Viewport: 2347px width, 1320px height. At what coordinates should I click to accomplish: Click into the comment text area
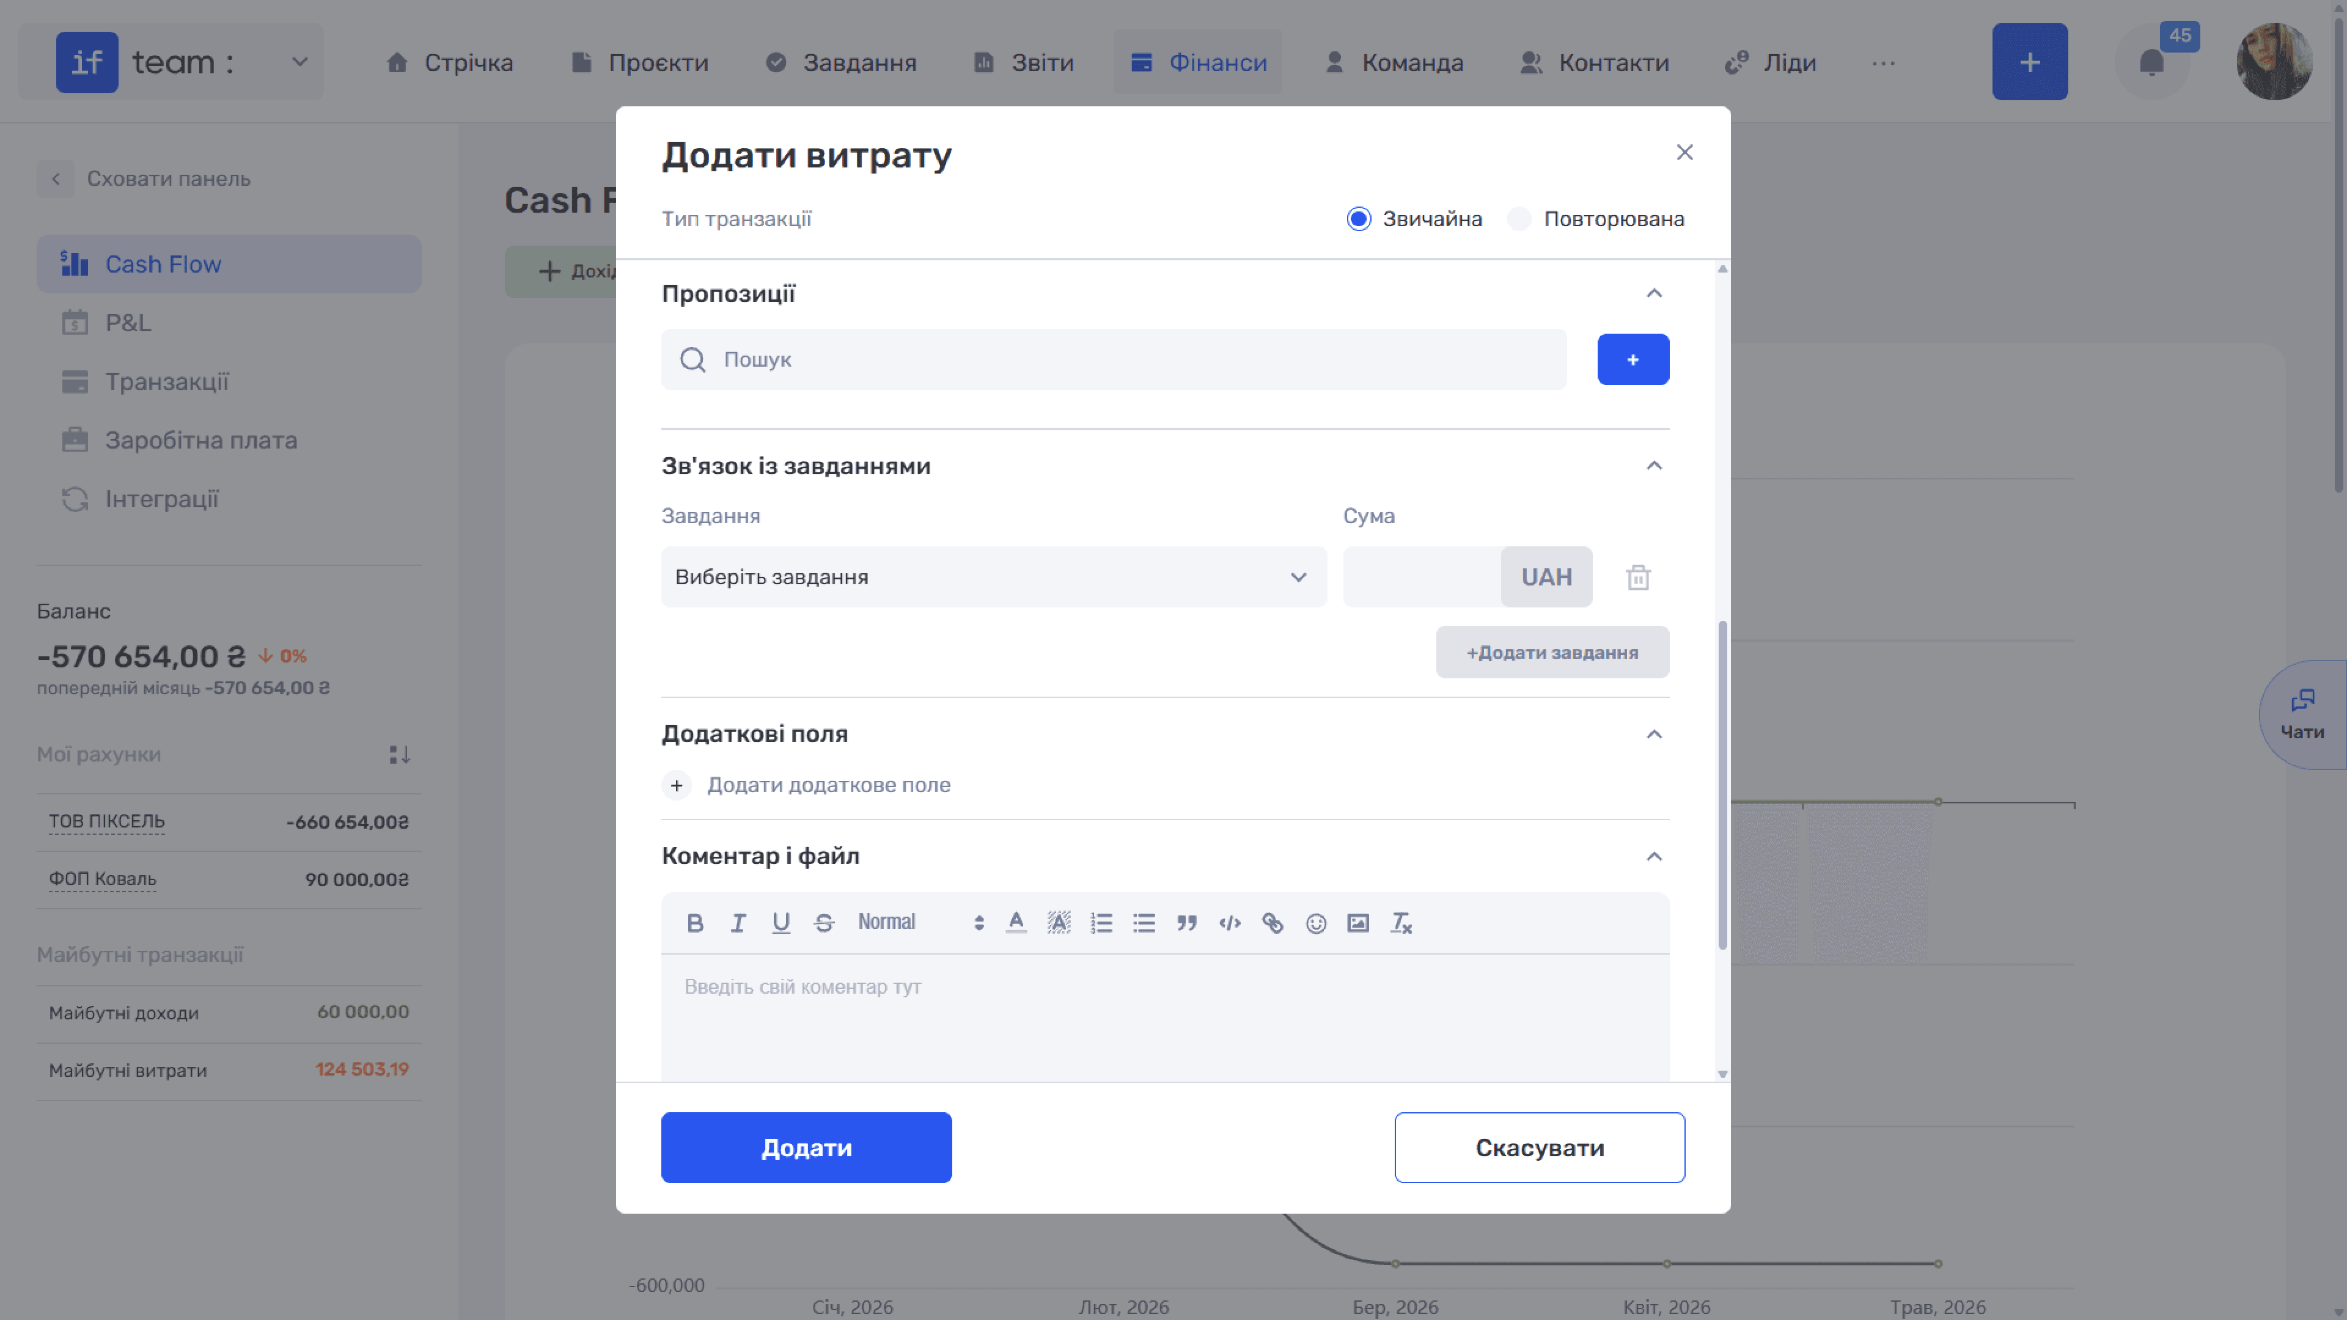click(x=1166, y=1019)
